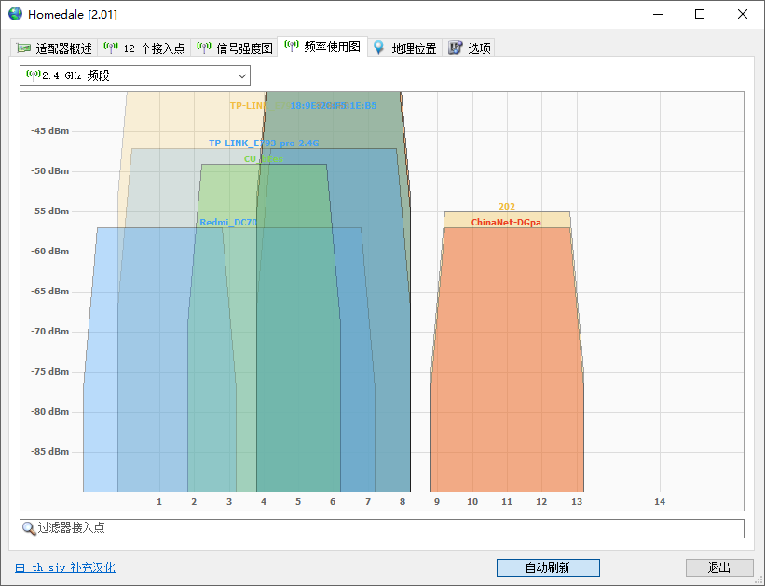The width and height of the screenshot is (765, 586).
Task: Click the options icon on 选项 tab
Action: [x=456, y=48]
